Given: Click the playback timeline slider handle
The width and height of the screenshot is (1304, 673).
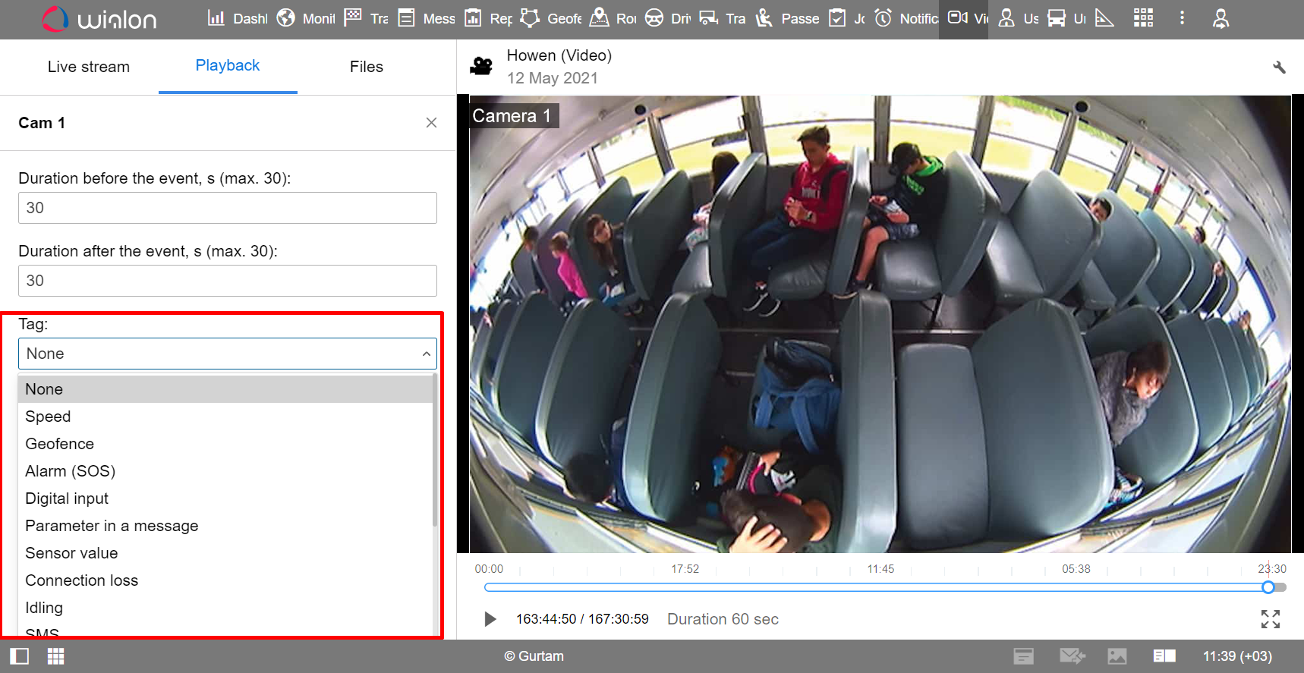Looking at the screenshot, I should tap(1268, 587).
